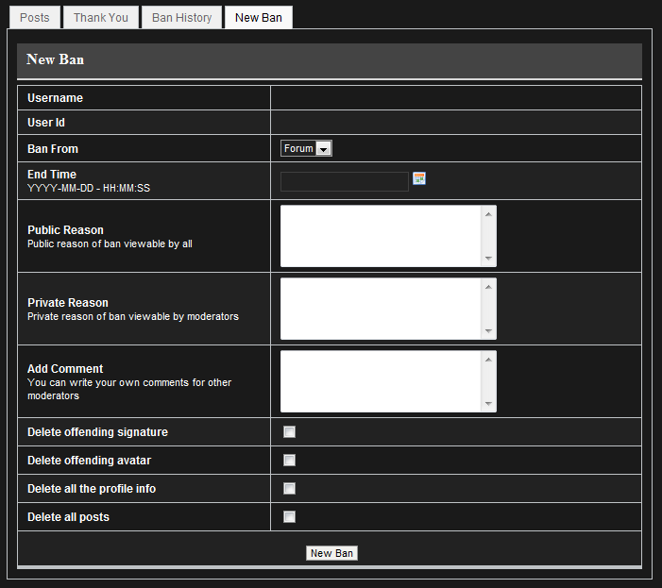Image resolution: width=662 pixels, height=588 pixels.
Task: Toggle the Delete all posts checkbox
Action: pos(289,516)
